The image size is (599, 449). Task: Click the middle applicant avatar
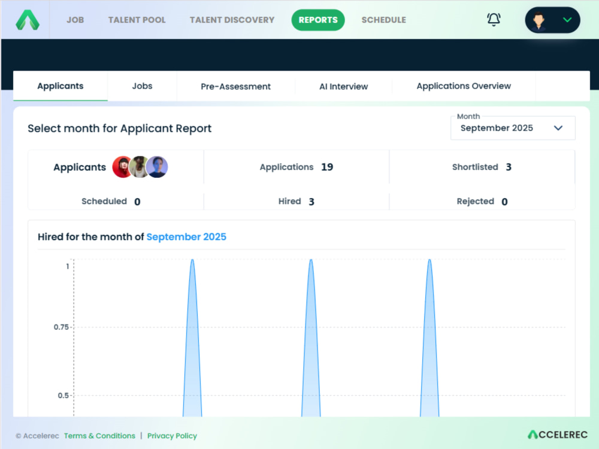click(x=139, y=167)
